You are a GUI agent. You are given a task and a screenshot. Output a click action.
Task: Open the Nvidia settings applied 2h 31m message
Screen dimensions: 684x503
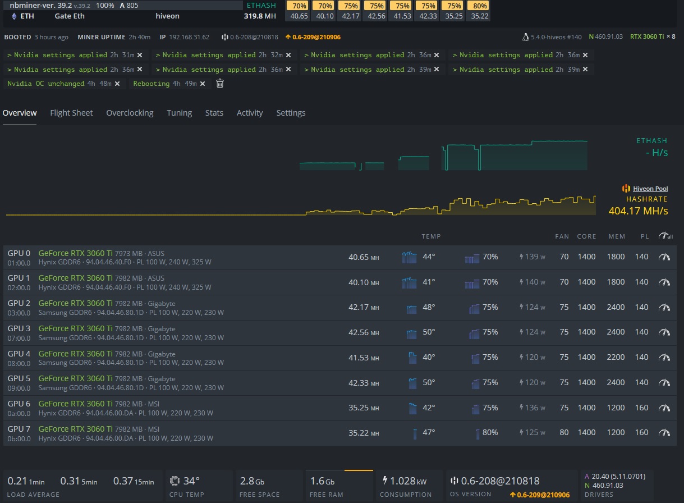[71, 55]
